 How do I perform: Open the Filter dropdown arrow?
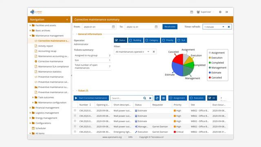tap(148, 52)
